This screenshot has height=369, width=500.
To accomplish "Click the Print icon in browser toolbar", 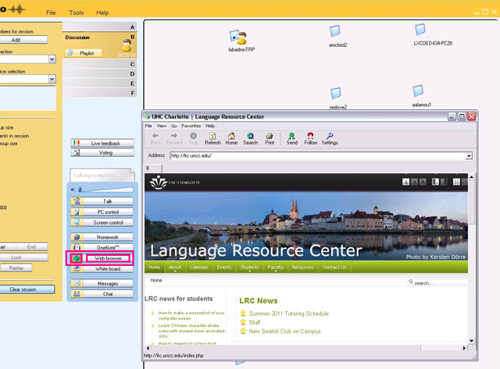I will (270, 138).
